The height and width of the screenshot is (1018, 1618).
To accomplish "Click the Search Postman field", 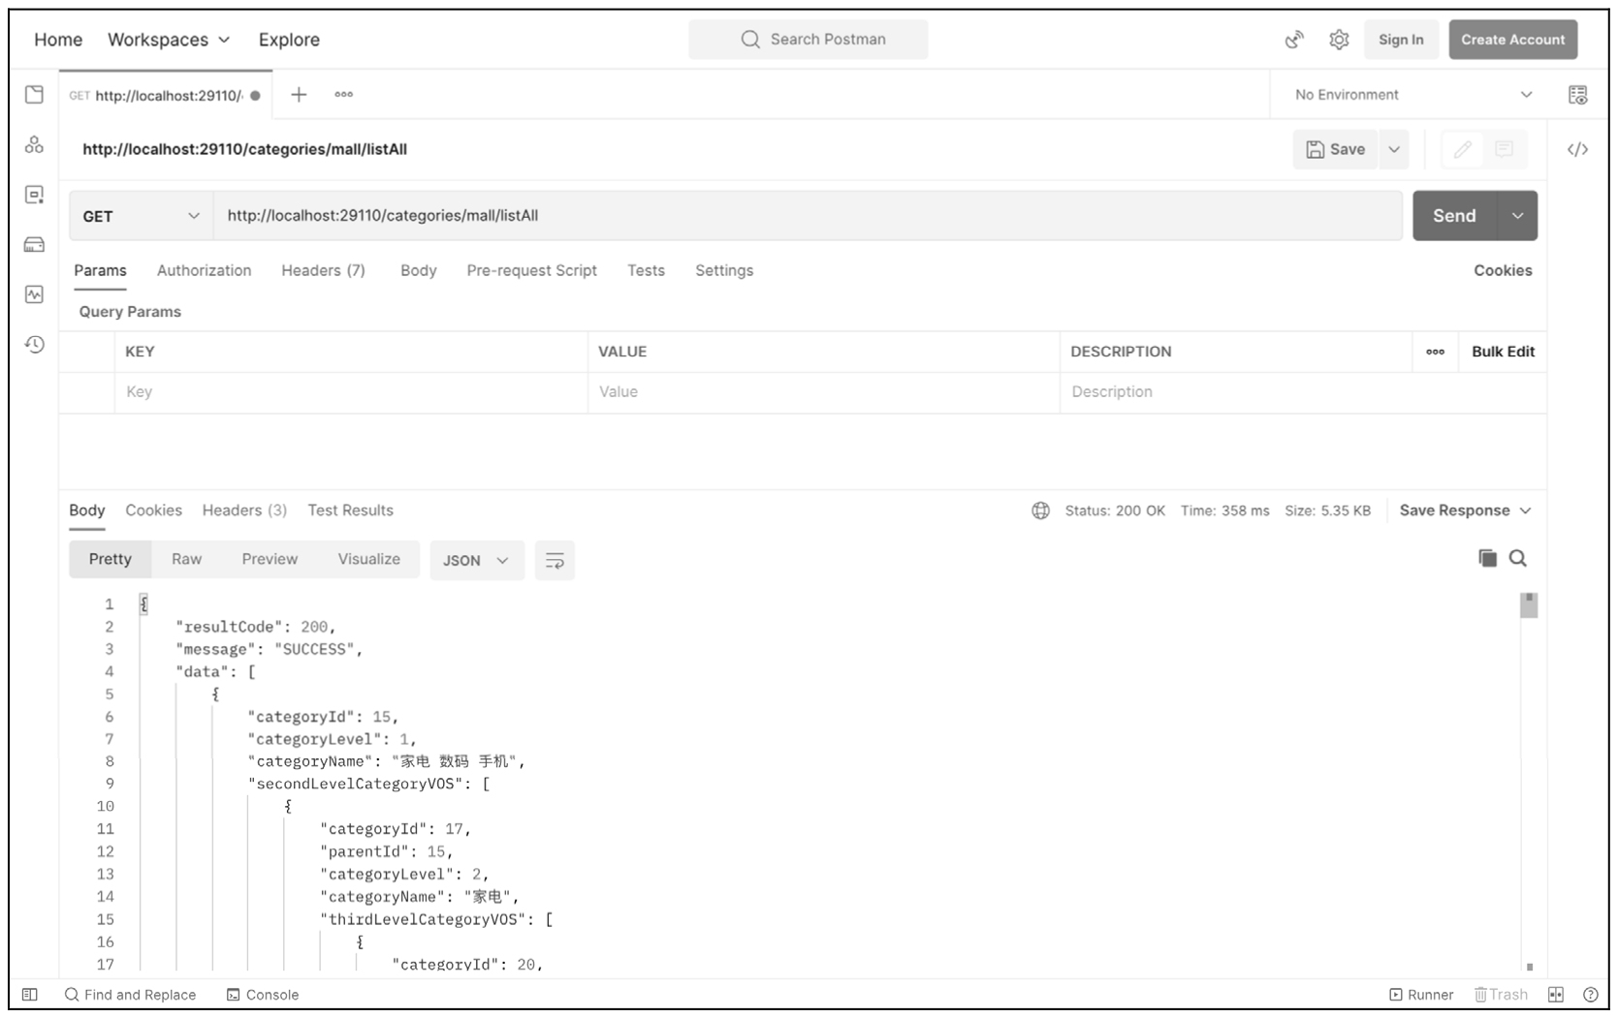I will click(809, 40).
